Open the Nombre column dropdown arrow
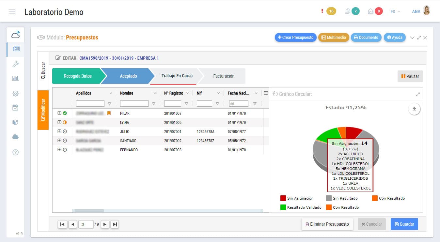Viewport: 440px width, 242px height. click(x=155, y=93)
